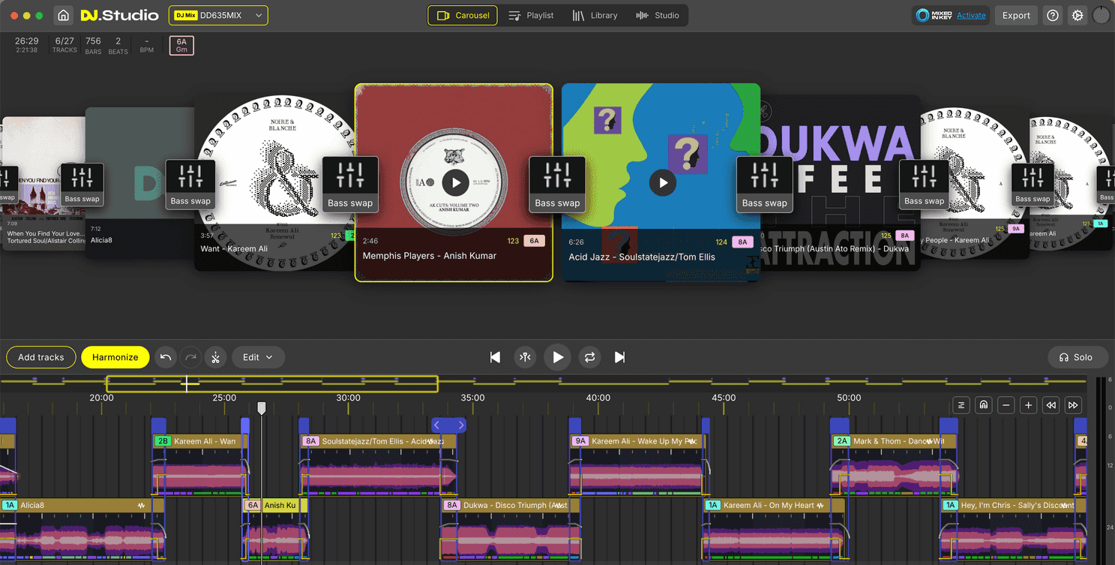Zoom in on the timeline with the plus icon
Image resolution: width=1115 pixels, height=565 pixels.
(1028, 404)
